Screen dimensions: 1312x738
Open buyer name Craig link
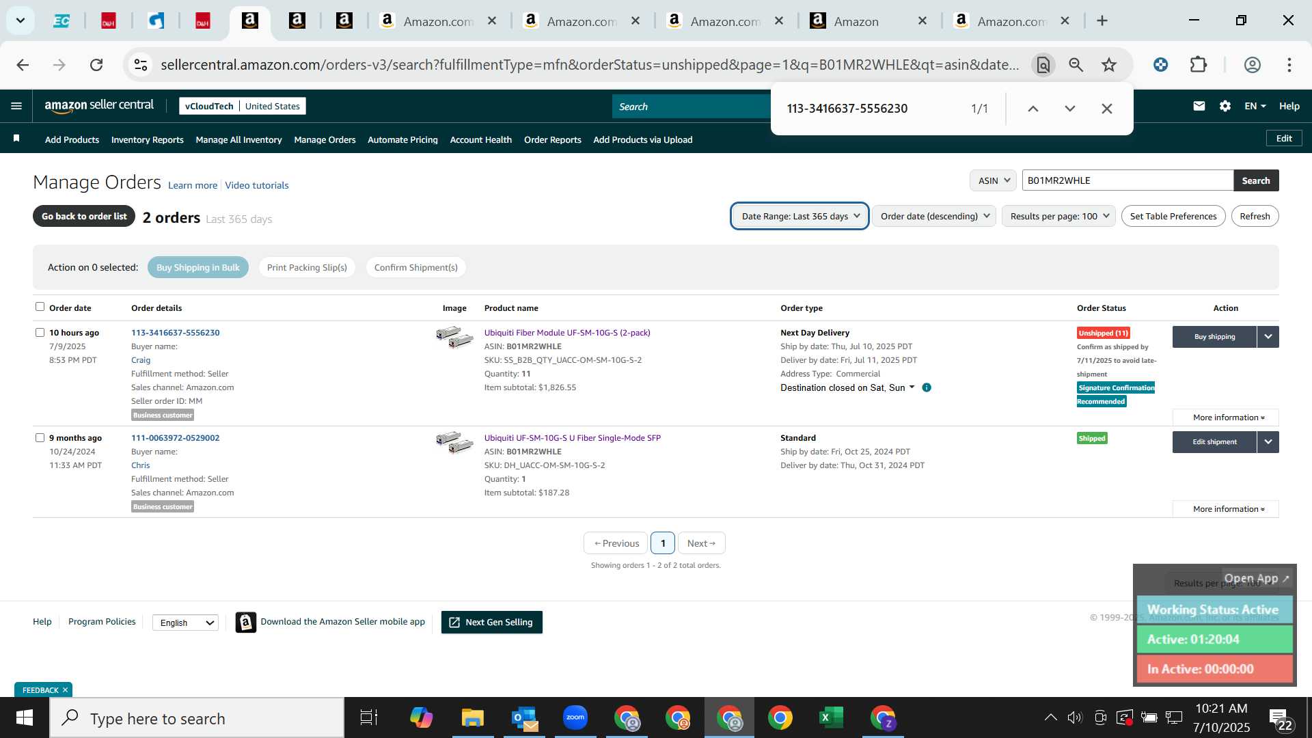pos(141,360)
